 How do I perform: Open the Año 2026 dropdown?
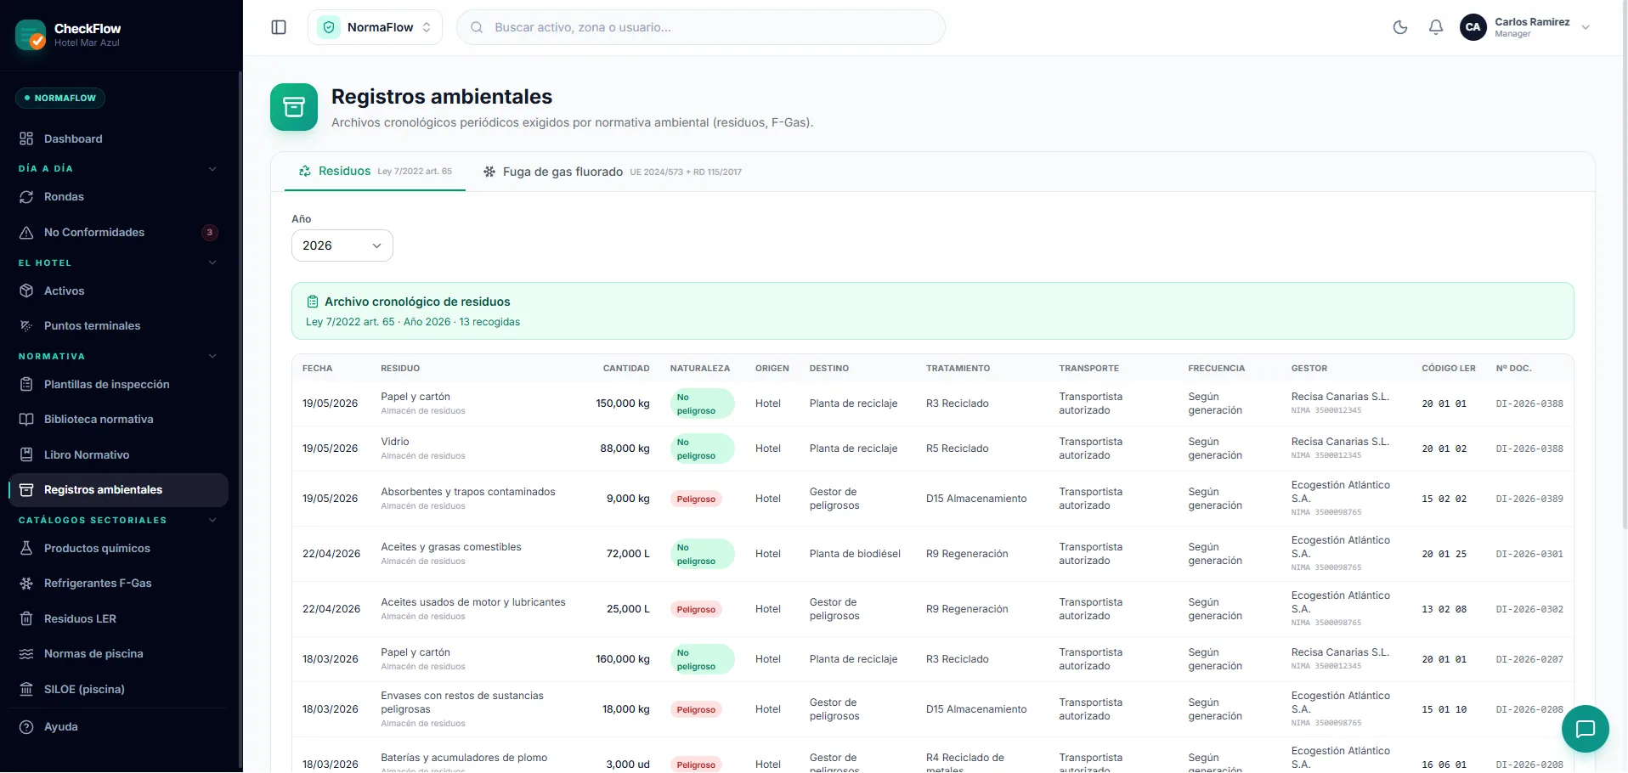342,245
